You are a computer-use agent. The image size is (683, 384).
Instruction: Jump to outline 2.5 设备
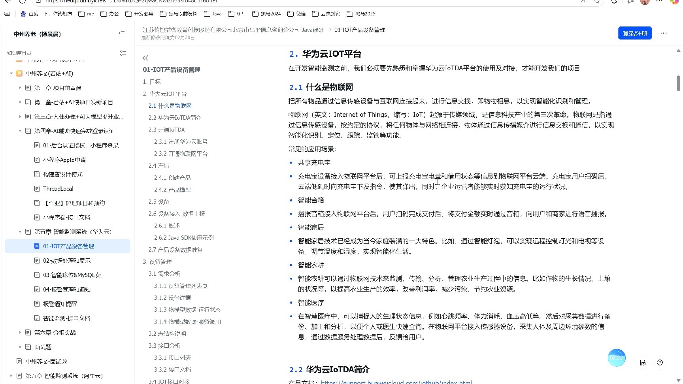(x=158, y=202)
